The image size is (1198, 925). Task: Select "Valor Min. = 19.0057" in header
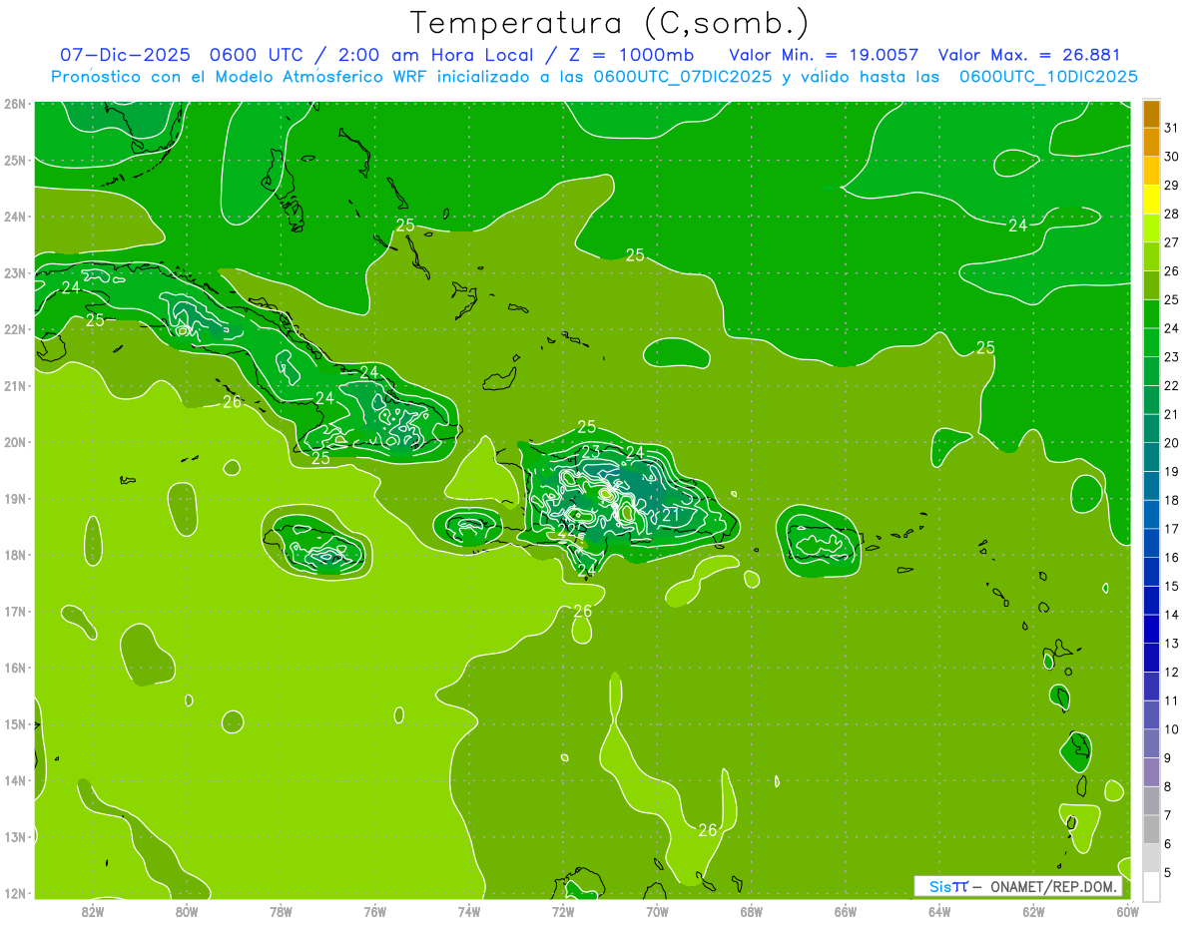pyautogui.click(x=824, y=55)
